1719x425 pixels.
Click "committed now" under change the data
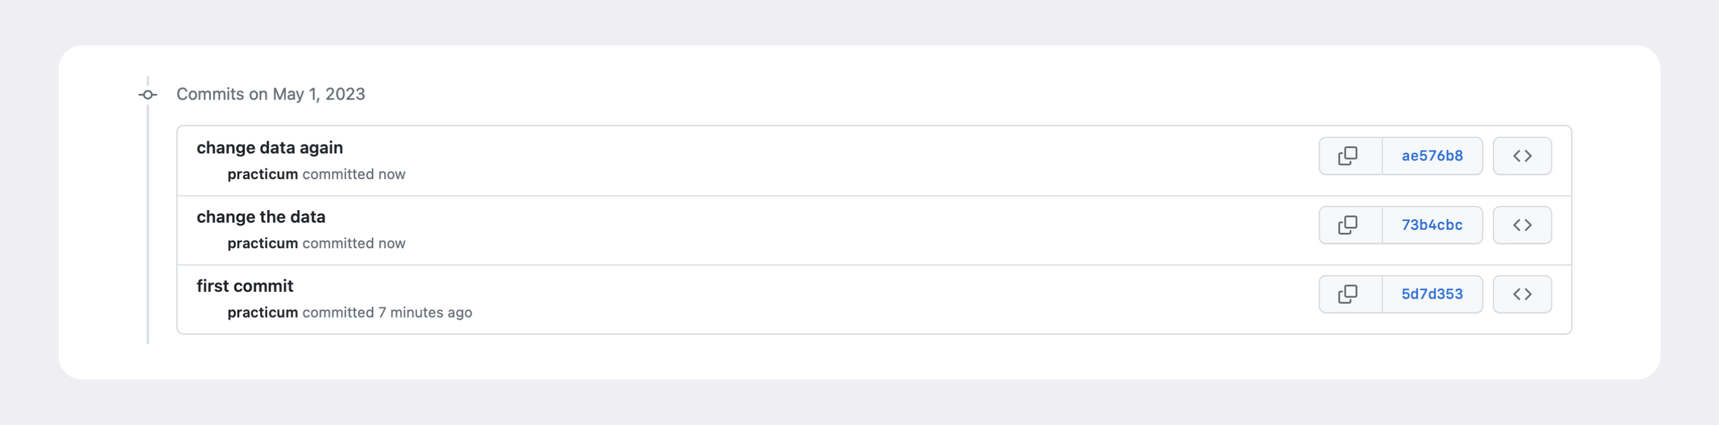click(x=354, y=244)
